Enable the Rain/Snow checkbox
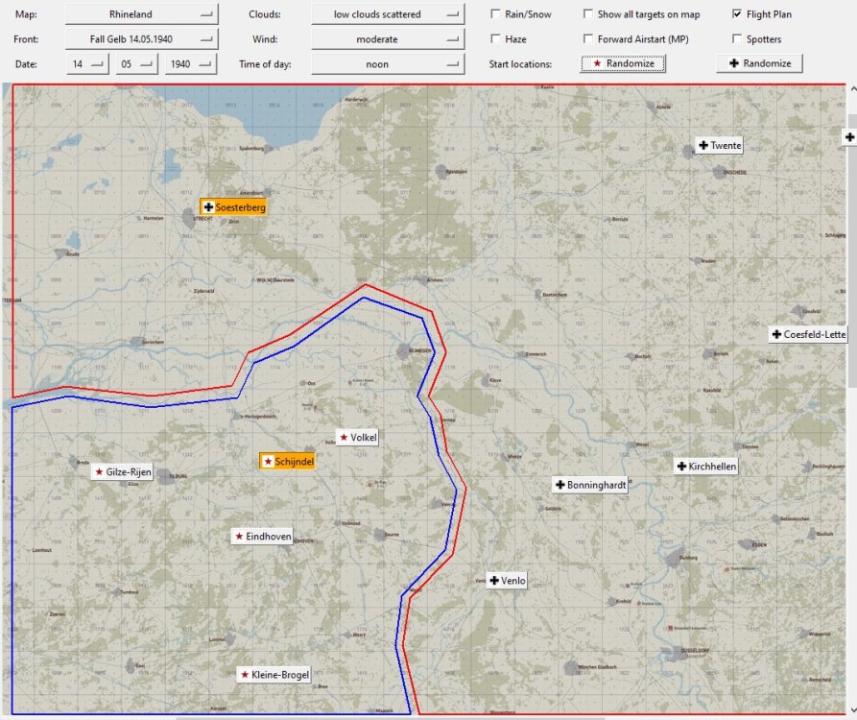 pos(495,13)
